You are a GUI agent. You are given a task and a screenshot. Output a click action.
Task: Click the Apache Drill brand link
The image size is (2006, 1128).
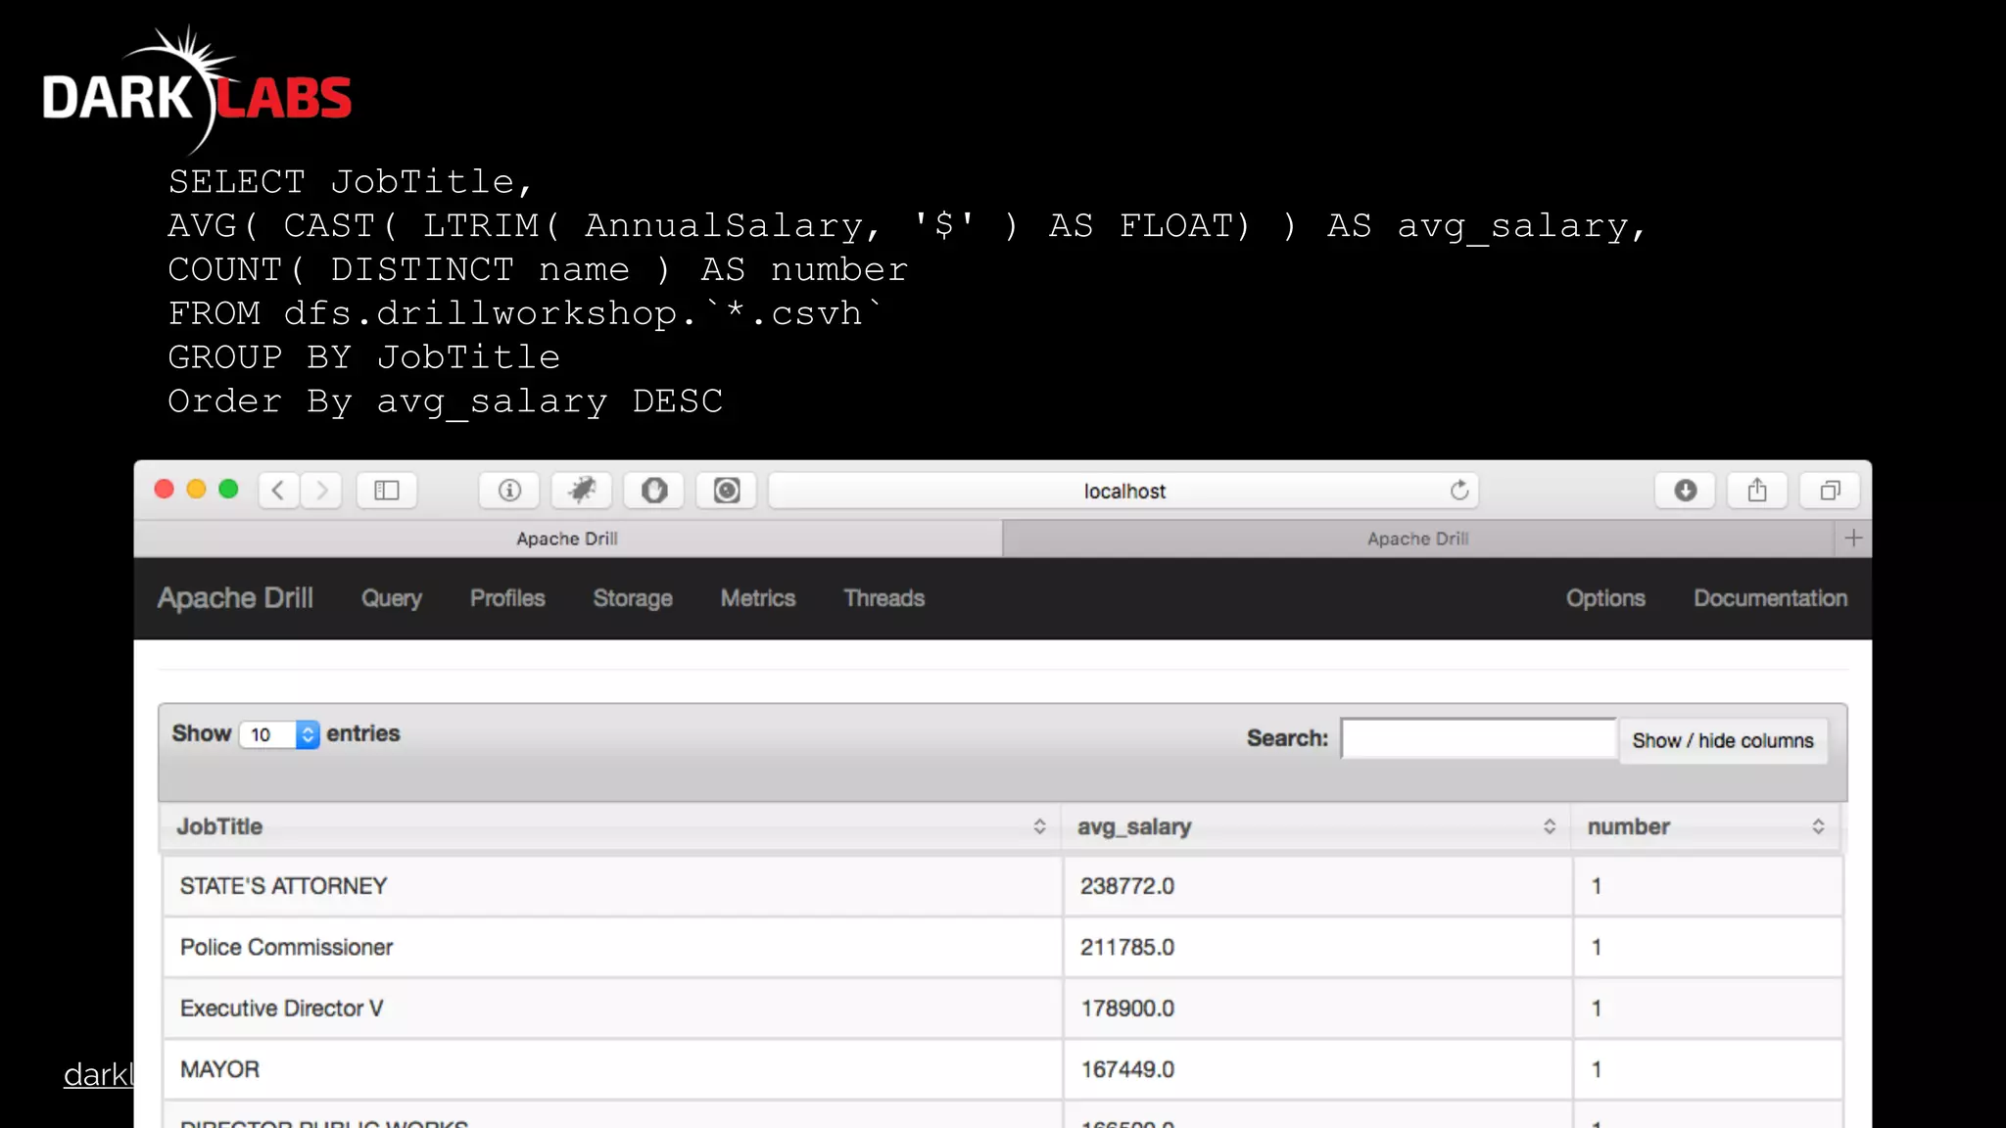235,598
